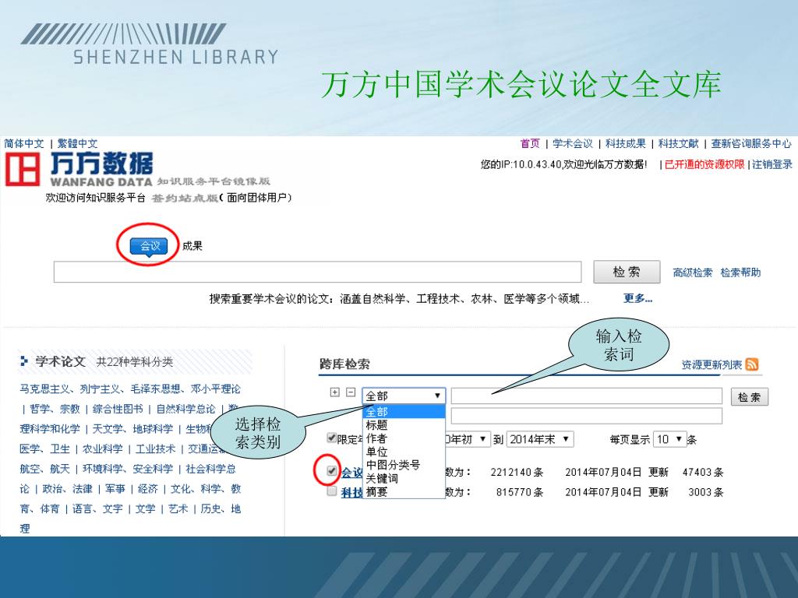The height and width of the screenshot is (598, 798).
Task: Click the 注销登录 link
Action: [x=772, y=164]
